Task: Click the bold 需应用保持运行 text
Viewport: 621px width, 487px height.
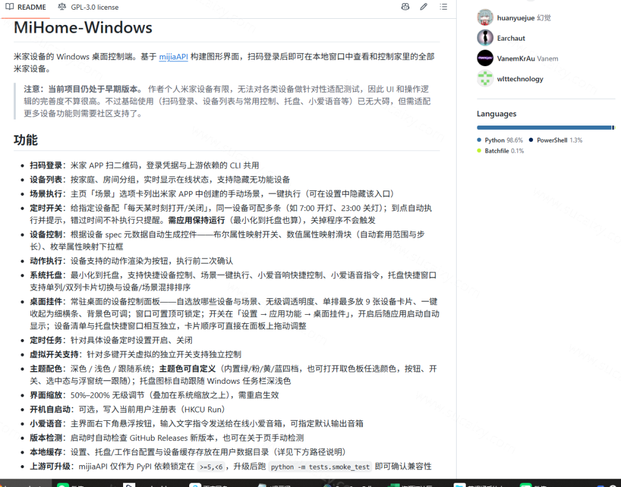Action: (x=196, y=220)
